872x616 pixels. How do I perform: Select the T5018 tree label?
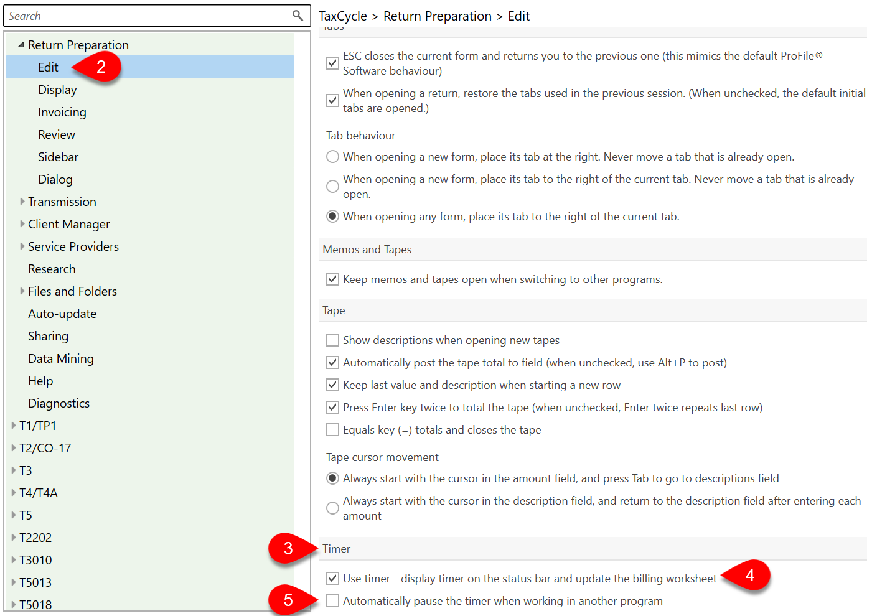(x=35, y=605)
